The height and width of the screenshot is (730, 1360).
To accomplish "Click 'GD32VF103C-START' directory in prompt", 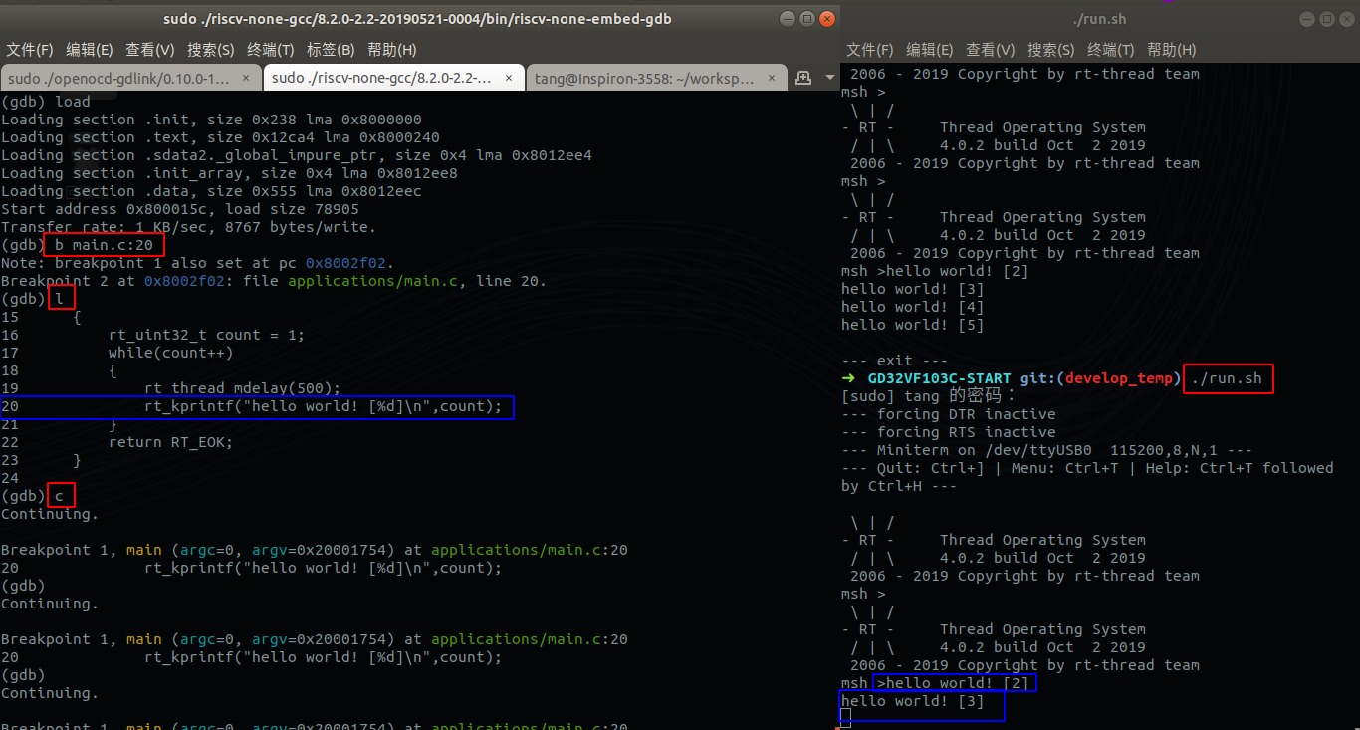I will click(x=939, y=378).
